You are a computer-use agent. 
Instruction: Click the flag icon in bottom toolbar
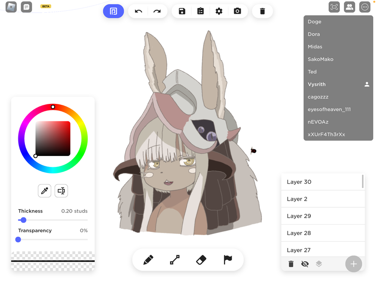227,260
